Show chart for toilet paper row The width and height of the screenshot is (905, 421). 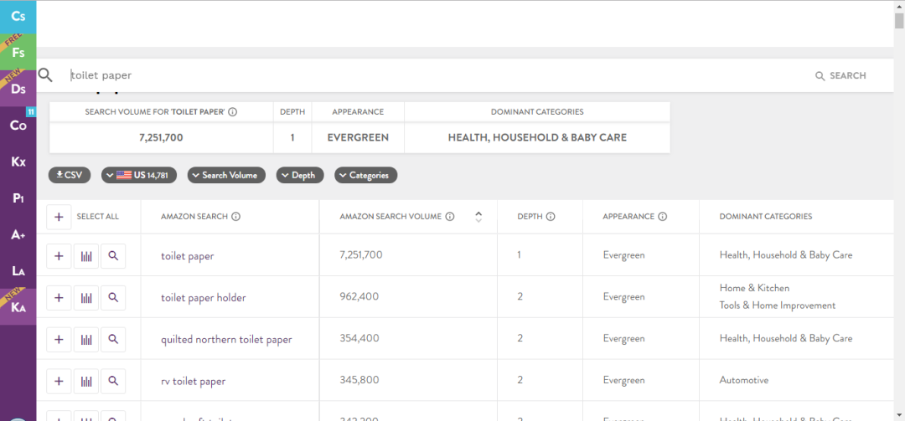pyautogui.click(x=86, y=256)
